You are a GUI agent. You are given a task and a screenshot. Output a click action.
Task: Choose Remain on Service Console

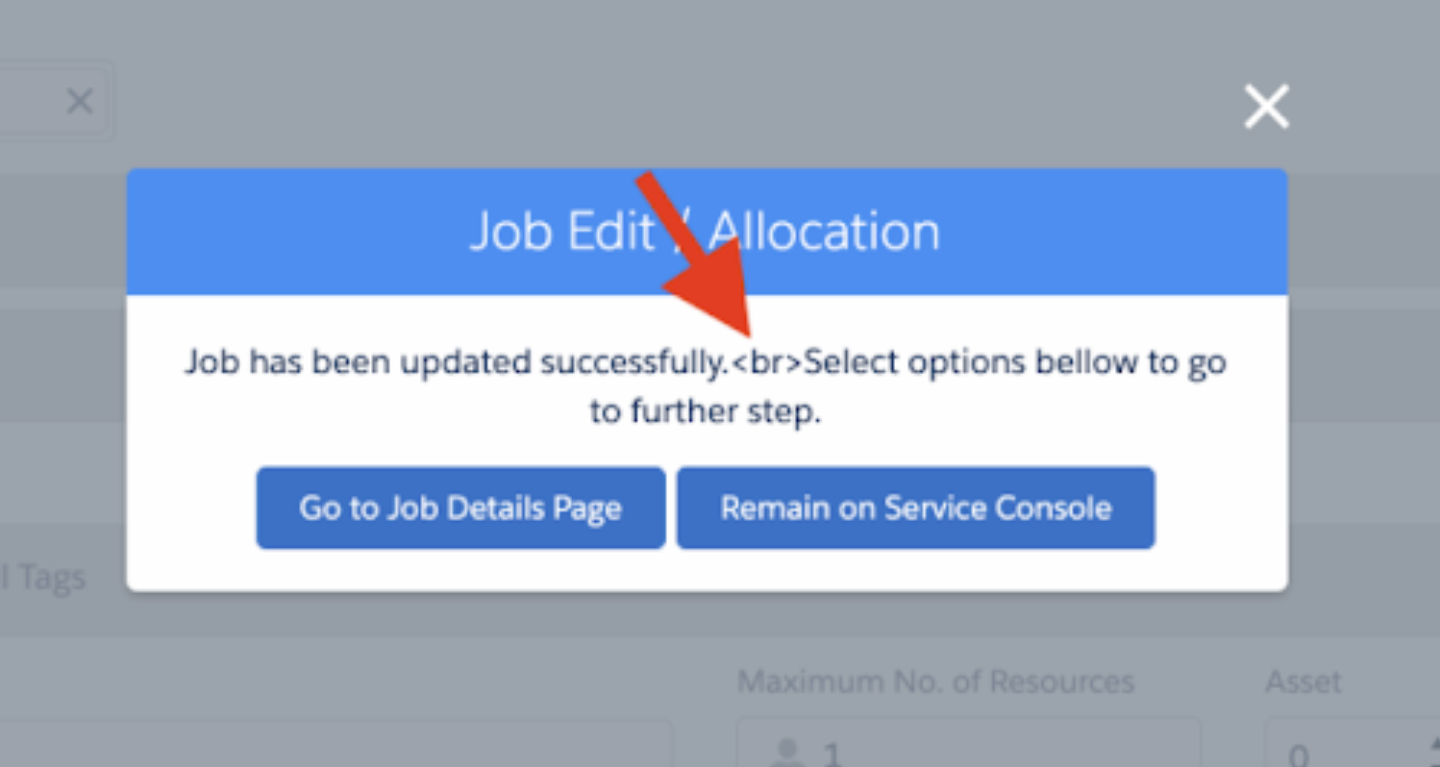(x=916, y=507)
